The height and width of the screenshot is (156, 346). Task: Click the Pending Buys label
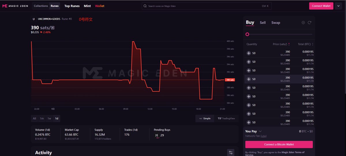pyautogui.click(x=162, y=130)
